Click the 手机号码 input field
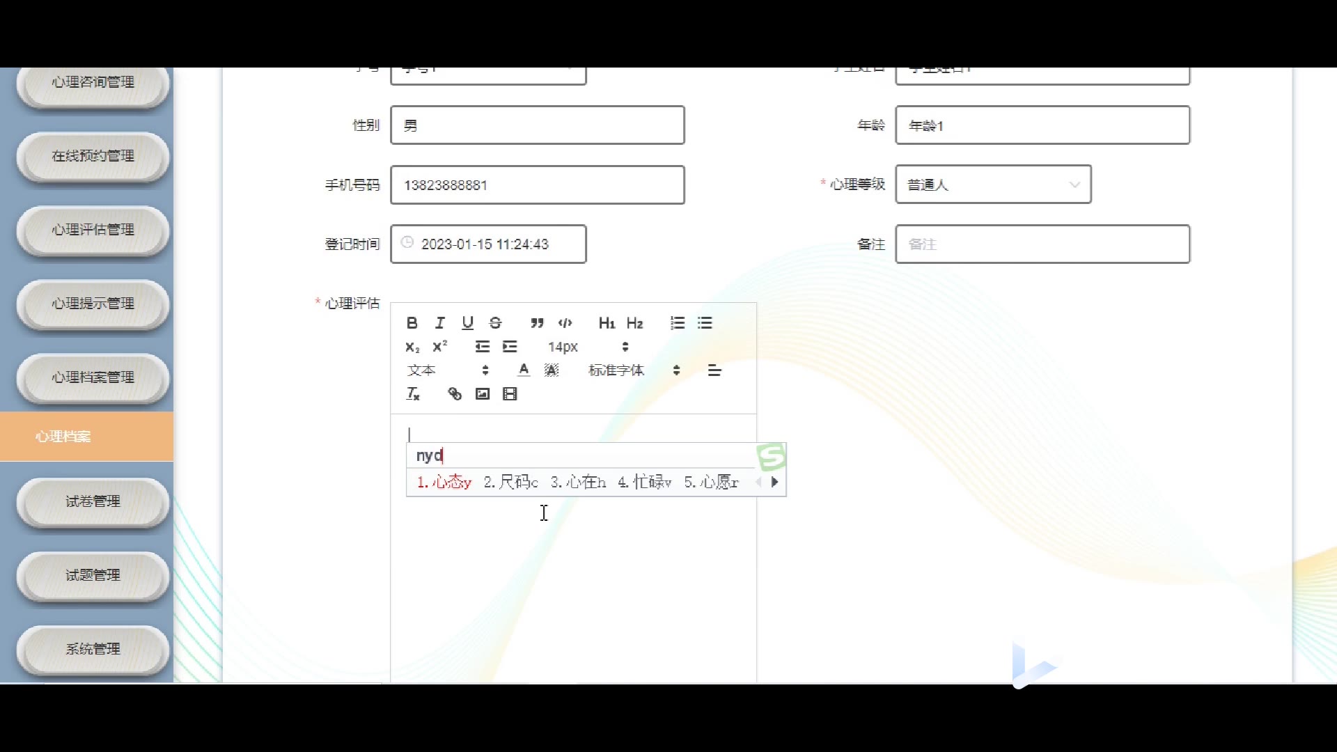Image resolution: width=1337 pixels, height=752 pixels. click(538, 185)
